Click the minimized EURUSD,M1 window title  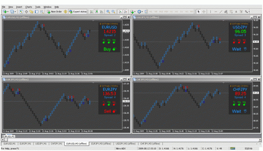point(9,136)
